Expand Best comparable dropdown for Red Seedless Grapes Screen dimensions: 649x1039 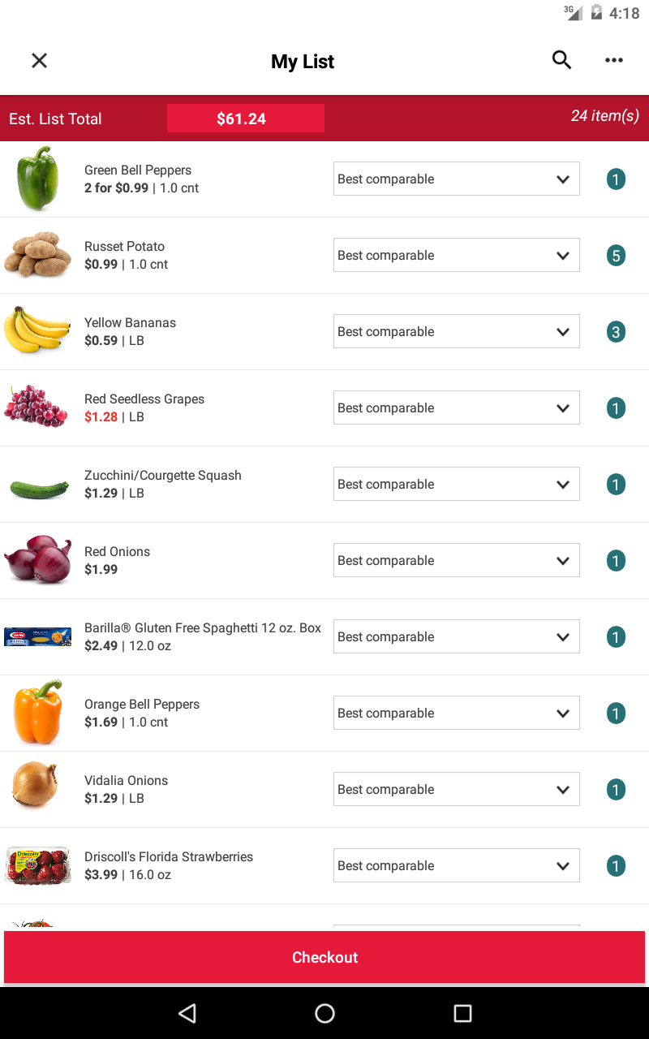(x=457, y=407)
